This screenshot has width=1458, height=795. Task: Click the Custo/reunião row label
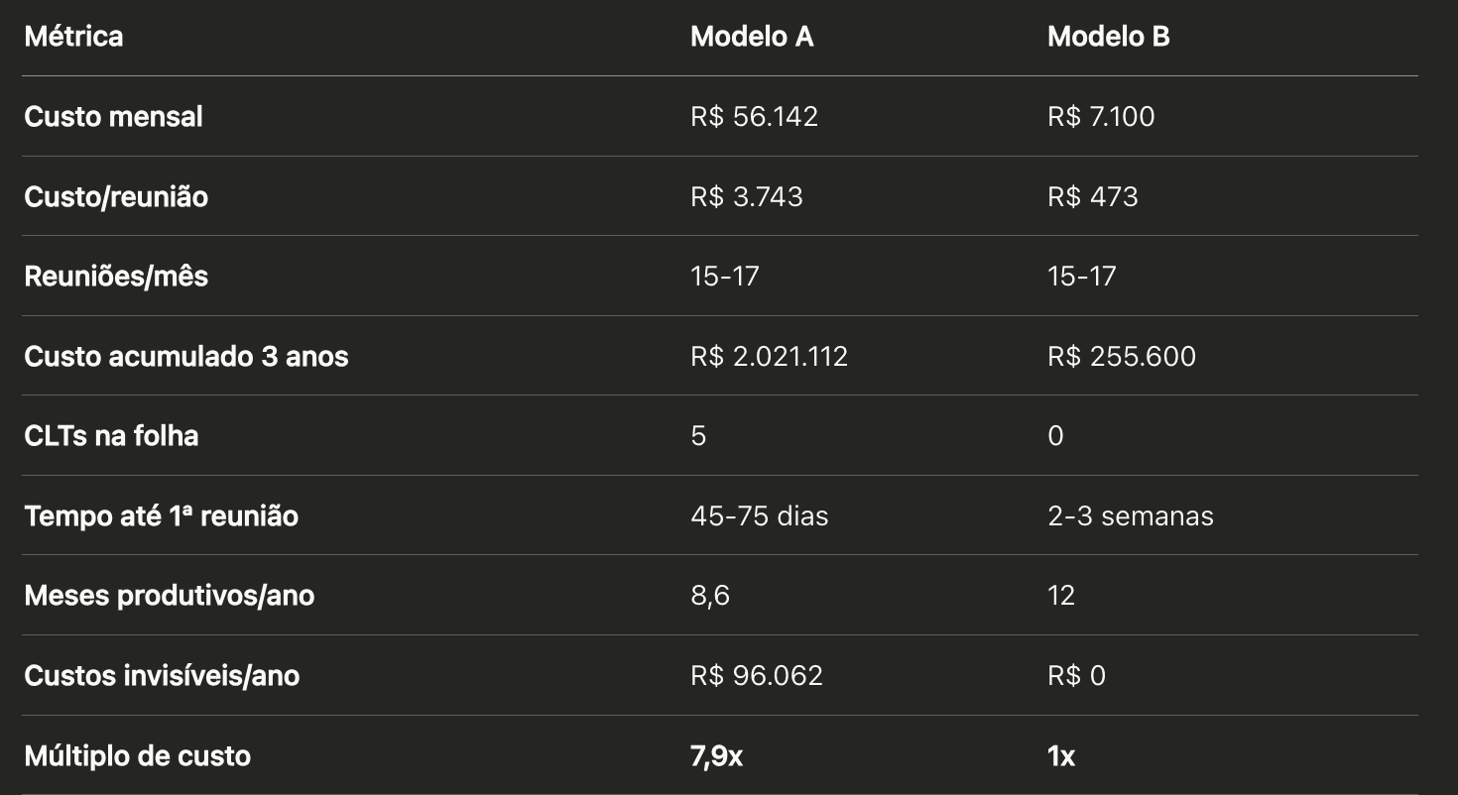point(116,197)
